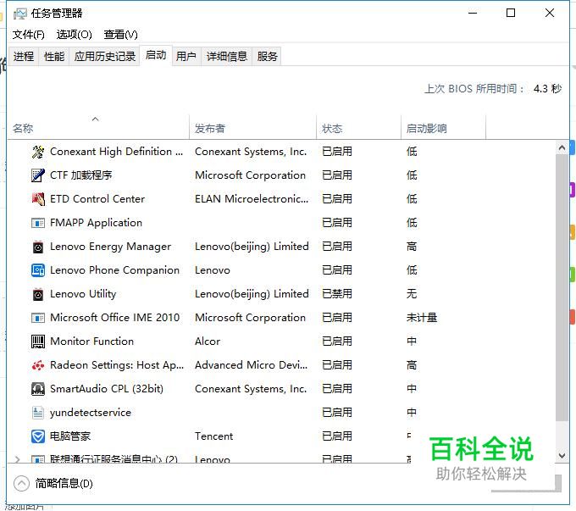The image size is (576, 511).
Task: Click the 已禁用 status of Lenovo Utility
Action: tap(337, 294)
